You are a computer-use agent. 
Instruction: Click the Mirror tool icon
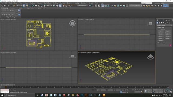click(x=90, y=6)
